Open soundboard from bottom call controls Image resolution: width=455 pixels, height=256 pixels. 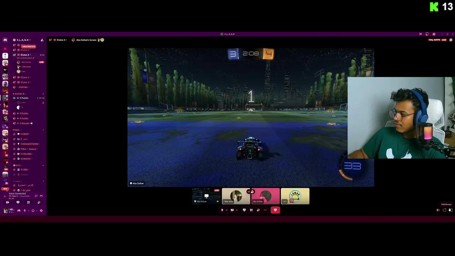(258, 210)
